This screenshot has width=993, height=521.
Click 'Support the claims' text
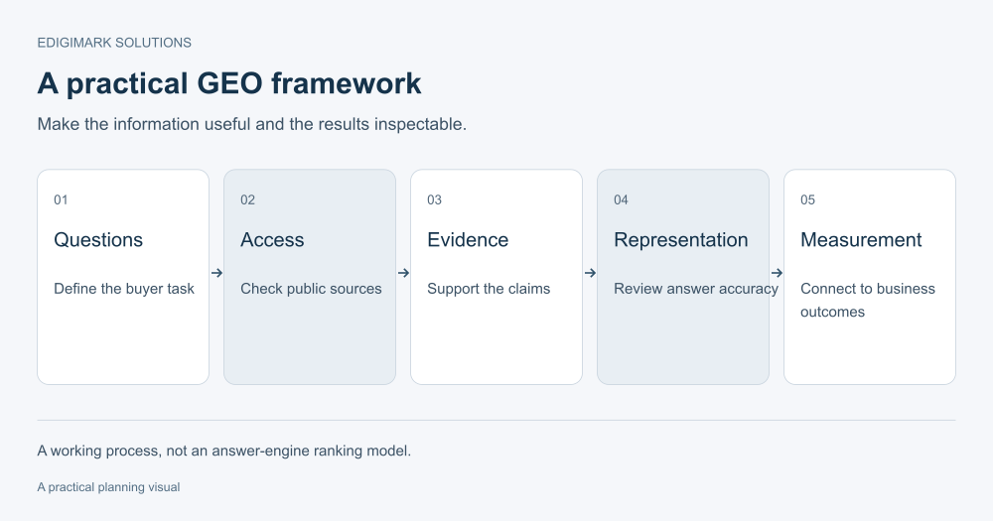coord(489,289)
